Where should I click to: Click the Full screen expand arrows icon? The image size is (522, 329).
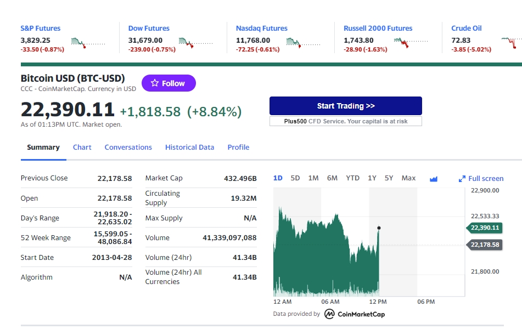pos(462,179)
